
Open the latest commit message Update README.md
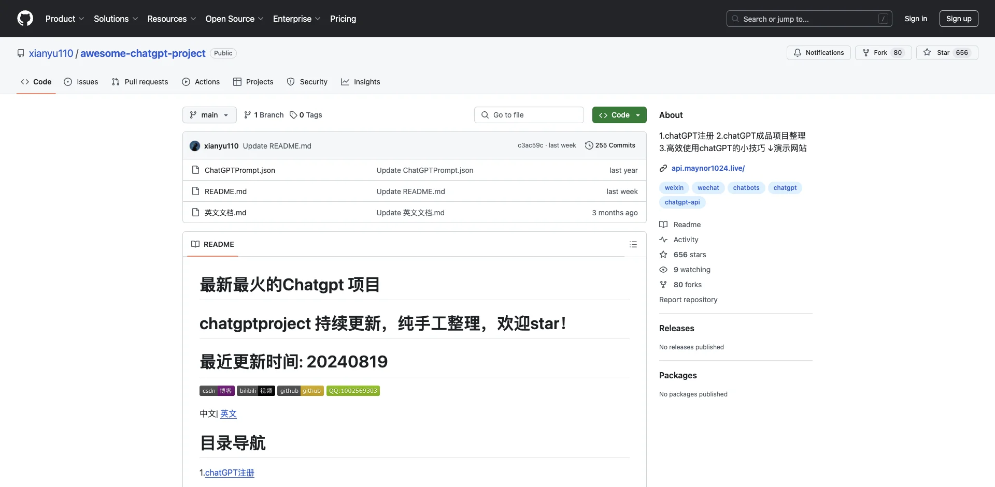tap(277, 146)
